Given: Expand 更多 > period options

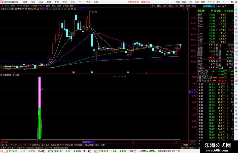Looking at the screenshot, I should click(x=73, y=6).
